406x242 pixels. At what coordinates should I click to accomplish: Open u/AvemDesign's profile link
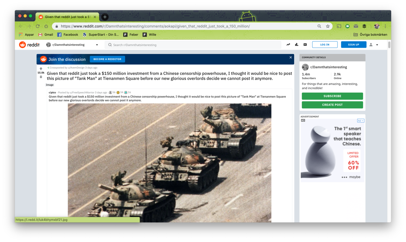coord(76,68)
